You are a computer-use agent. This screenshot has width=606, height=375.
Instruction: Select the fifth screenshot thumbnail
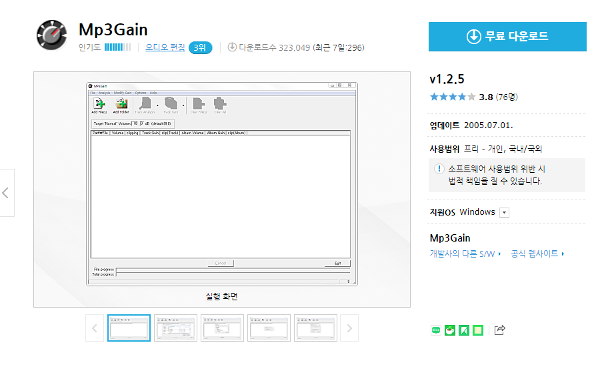point(316,328)
